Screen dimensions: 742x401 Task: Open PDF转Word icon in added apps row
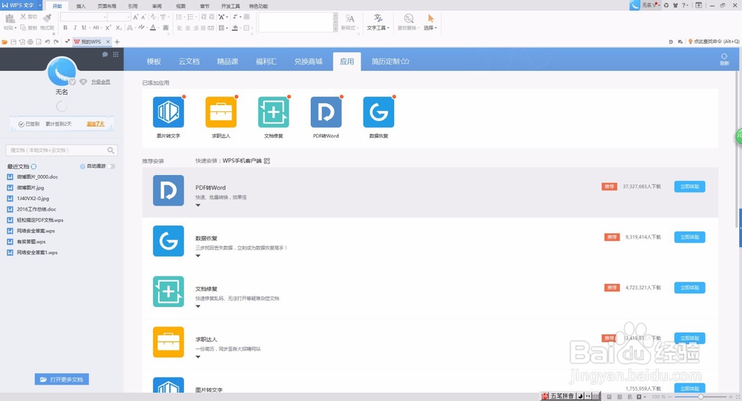(326, 112)
